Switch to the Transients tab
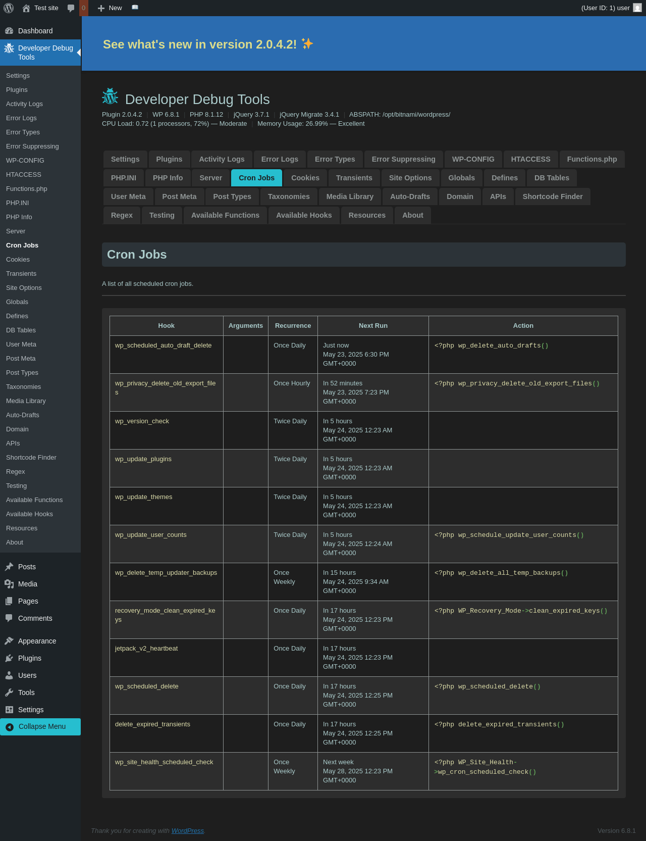Viewport: 646px width, 841px height. click(354, 178)
